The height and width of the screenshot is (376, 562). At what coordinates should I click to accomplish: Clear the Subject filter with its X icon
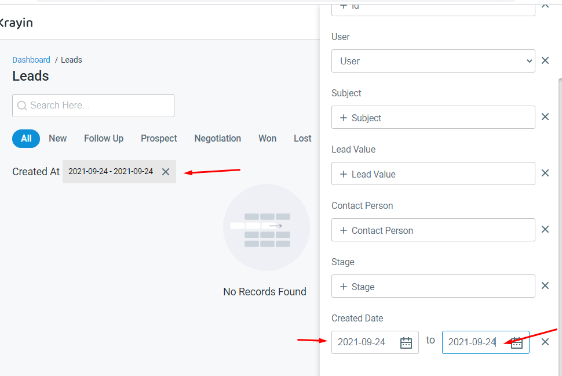pos(545,117)
